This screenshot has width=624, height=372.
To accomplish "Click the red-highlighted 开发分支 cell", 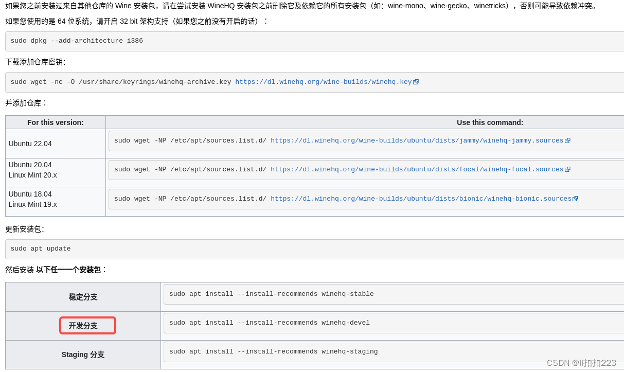I will pyautogui.click(x=87, y=325).
